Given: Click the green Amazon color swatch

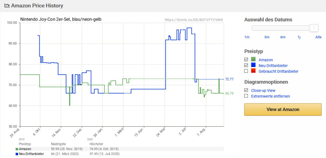Looking at the screenshot, I should click(x=253, y=60).
